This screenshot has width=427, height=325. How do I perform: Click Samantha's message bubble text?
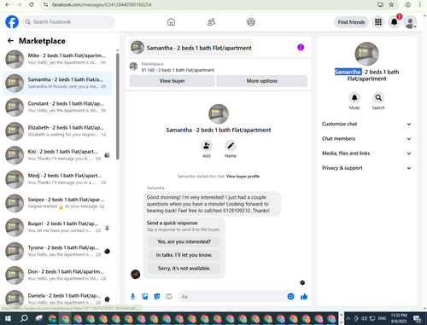[x=208, y=204]
